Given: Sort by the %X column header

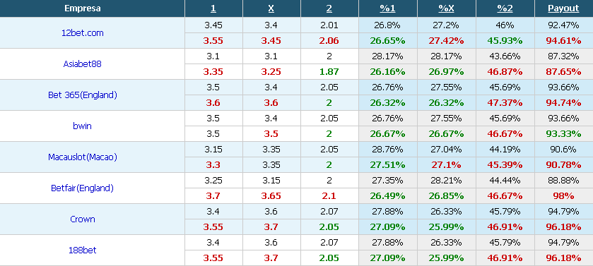Looking at the screenshot, I should (x=446, y=8).
